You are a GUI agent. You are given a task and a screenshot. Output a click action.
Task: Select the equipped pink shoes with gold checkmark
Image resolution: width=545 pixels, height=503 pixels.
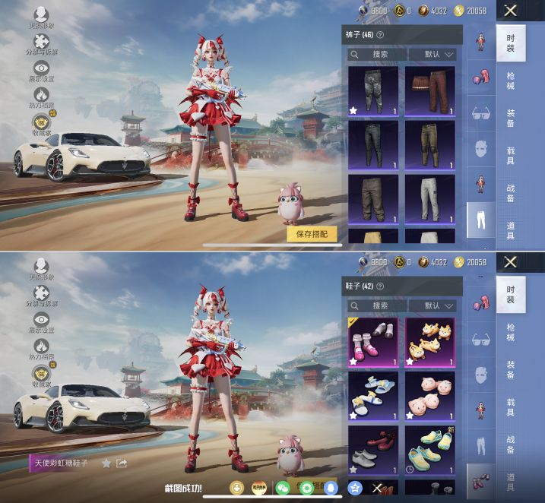click(372, 341)
